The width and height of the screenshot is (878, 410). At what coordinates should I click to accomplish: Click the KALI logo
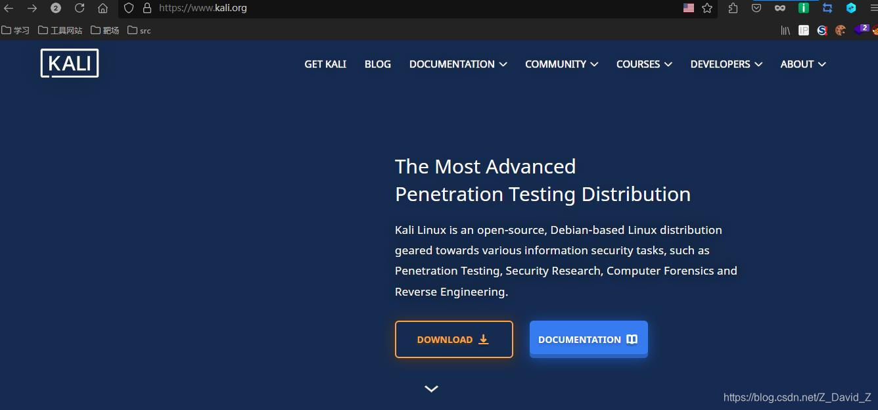pos(70,63)
